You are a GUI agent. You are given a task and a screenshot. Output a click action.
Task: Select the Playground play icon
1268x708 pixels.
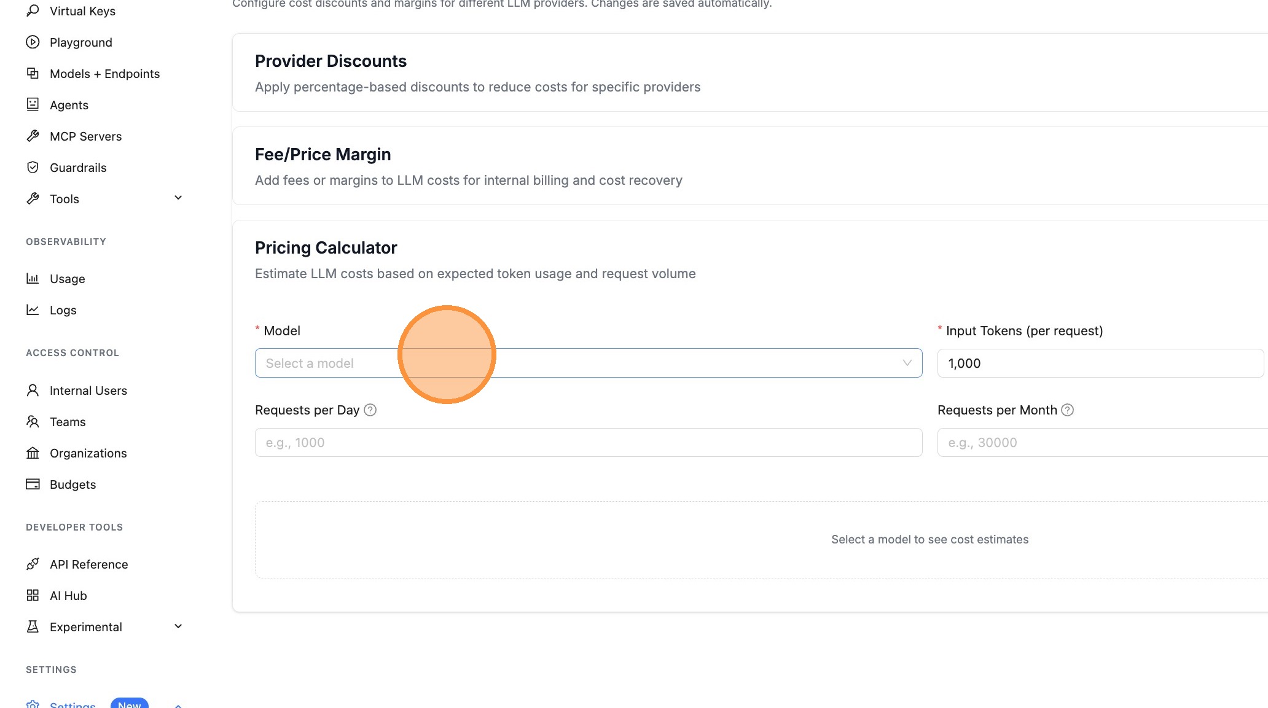point(33,42)
